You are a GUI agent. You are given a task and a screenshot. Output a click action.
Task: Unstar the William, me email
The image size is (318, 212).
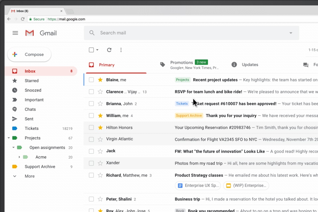[100, 115]
